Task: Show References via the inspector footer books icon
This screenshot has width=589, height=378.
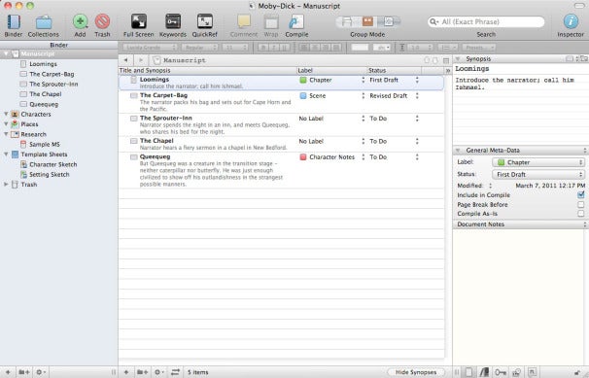Action: click(485, 372)
